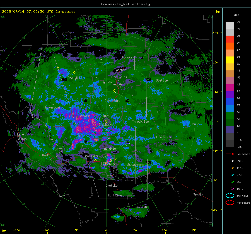Click the yellow diamond marker near RockyMH
The height and width of the screenshot is (234, 251).
pos(74,73)
